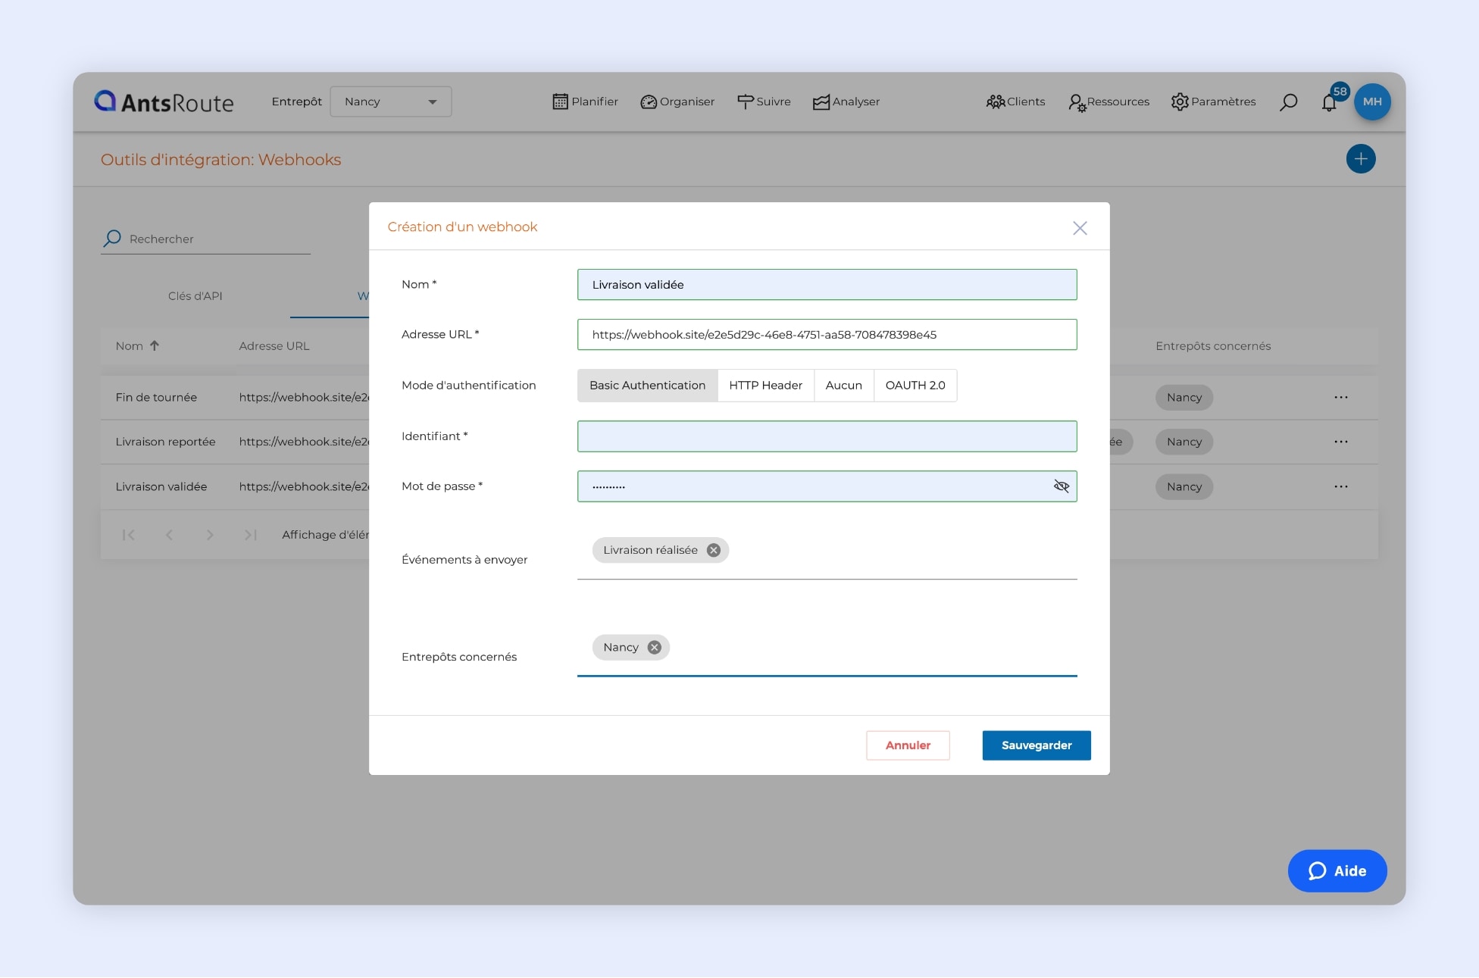Switch to the Clés d'API tab

click(x=195, y=296)
